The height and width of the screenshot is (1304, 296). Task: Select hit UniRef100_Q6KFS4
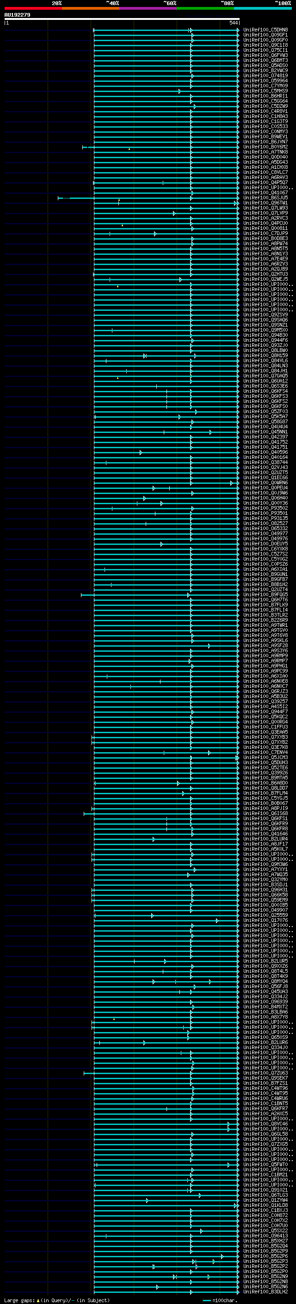click(265, 391)
